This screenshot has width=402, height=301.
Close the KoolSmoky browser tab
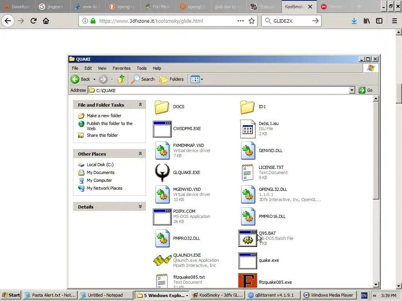(x=310, y=7)
